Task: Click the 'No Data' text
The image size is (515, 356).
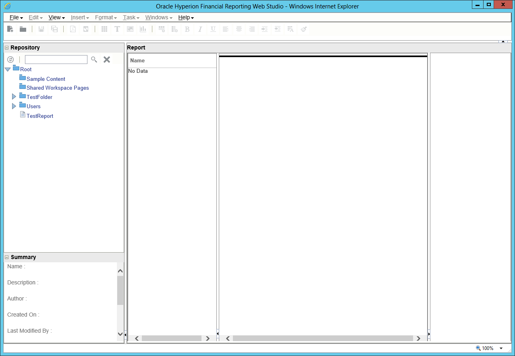Action: [138, 71]
